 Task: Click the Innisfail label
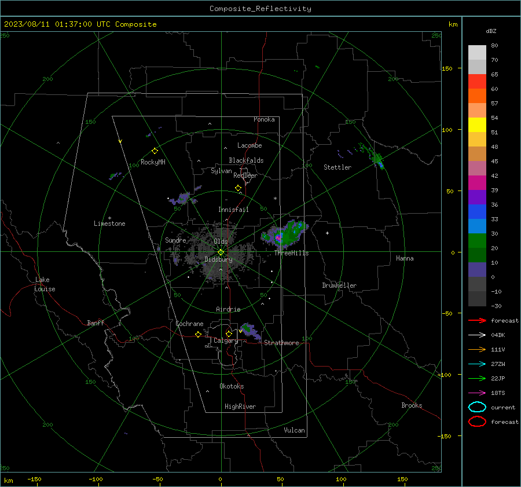click(x=233, y=210)
